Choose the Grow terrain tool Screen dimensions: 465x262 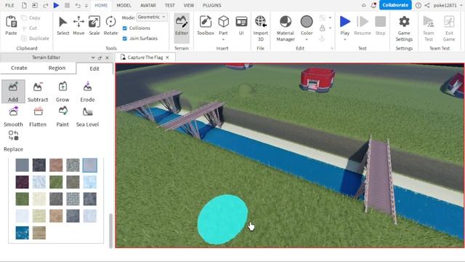pyautogui.click(x=62, y=92)
